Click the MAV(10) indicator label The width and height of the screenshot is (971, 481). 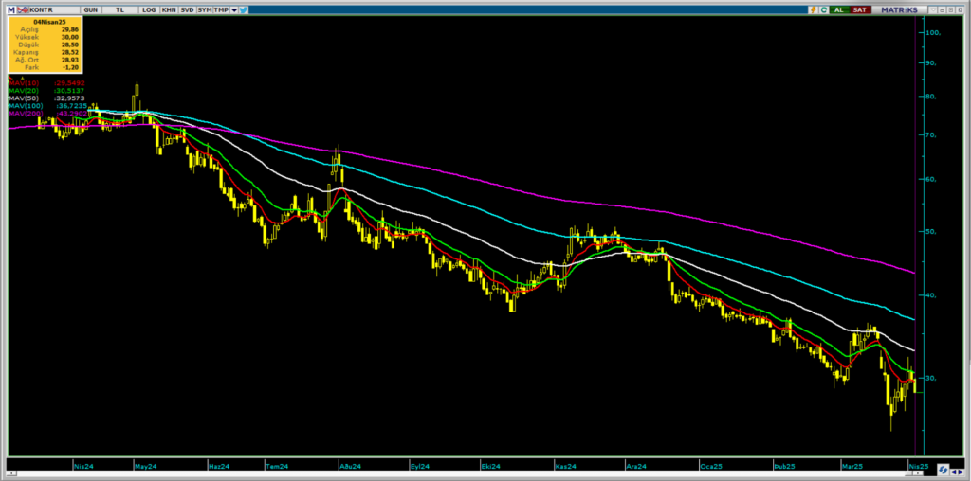click(x=23, y=82)
